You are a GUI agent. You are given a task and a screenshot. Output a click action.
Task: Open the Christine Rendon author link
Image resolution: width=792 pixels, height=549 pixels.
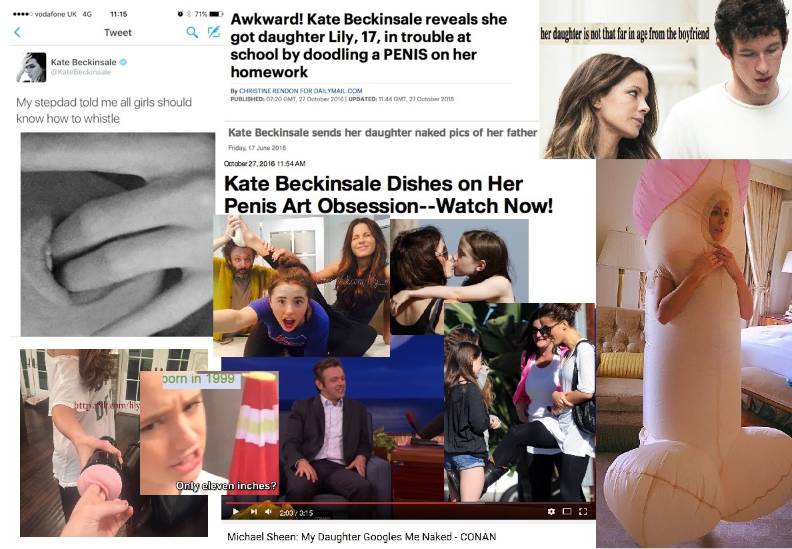click(x=301, y=91)
